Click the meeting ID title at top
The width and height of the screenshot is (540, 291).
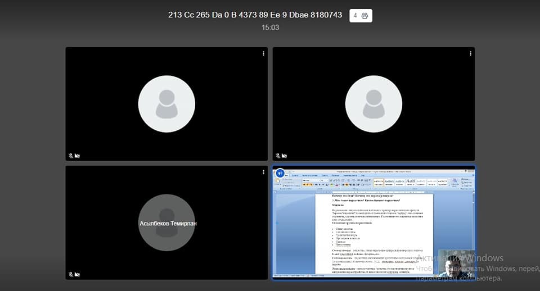255,15
